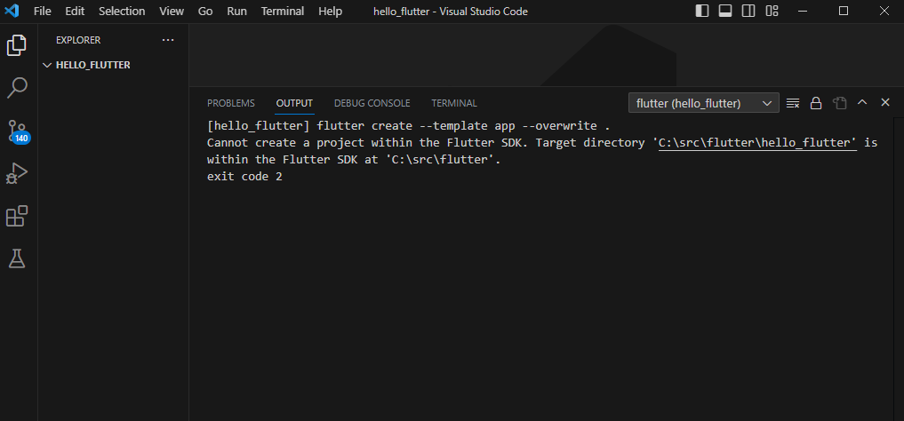Clear the output panel
Screen dimensions: 904x421
pyautogui.click(x=793, y=103)
